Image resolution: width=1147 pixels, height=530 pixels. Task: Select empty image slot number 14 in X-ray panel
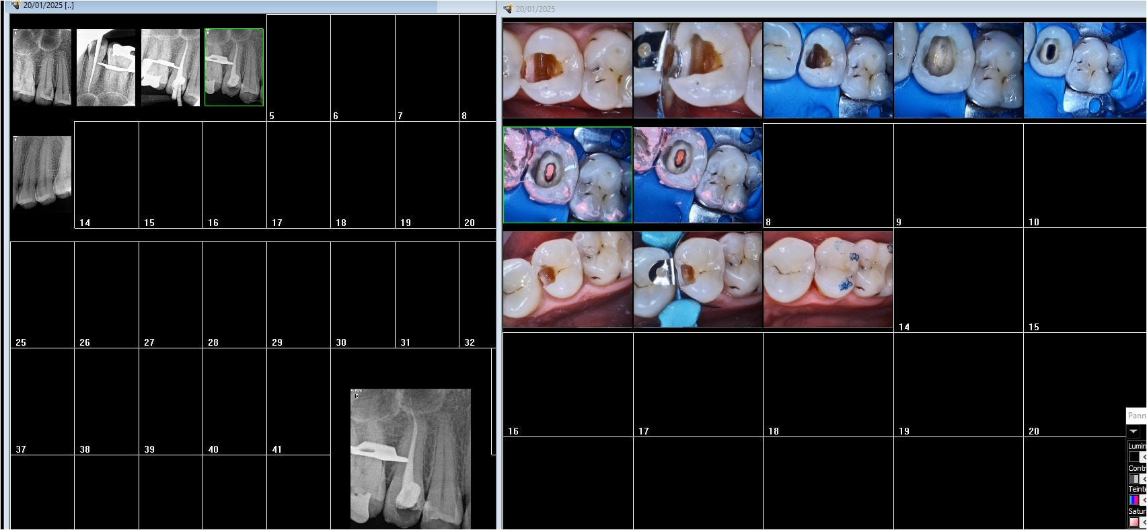click(x=106, y=175)
